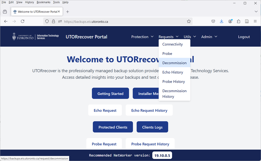Toggle the reader or sidebar icon
Screen dimensions: 261x161
pyautogui.click(x=247, y=21)
